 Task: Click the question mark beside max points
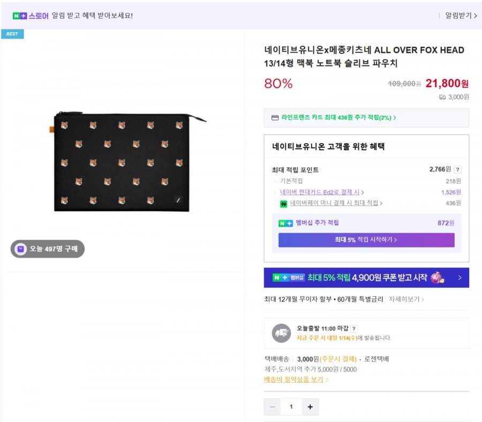pyautogui.click(x=457, y=170)
